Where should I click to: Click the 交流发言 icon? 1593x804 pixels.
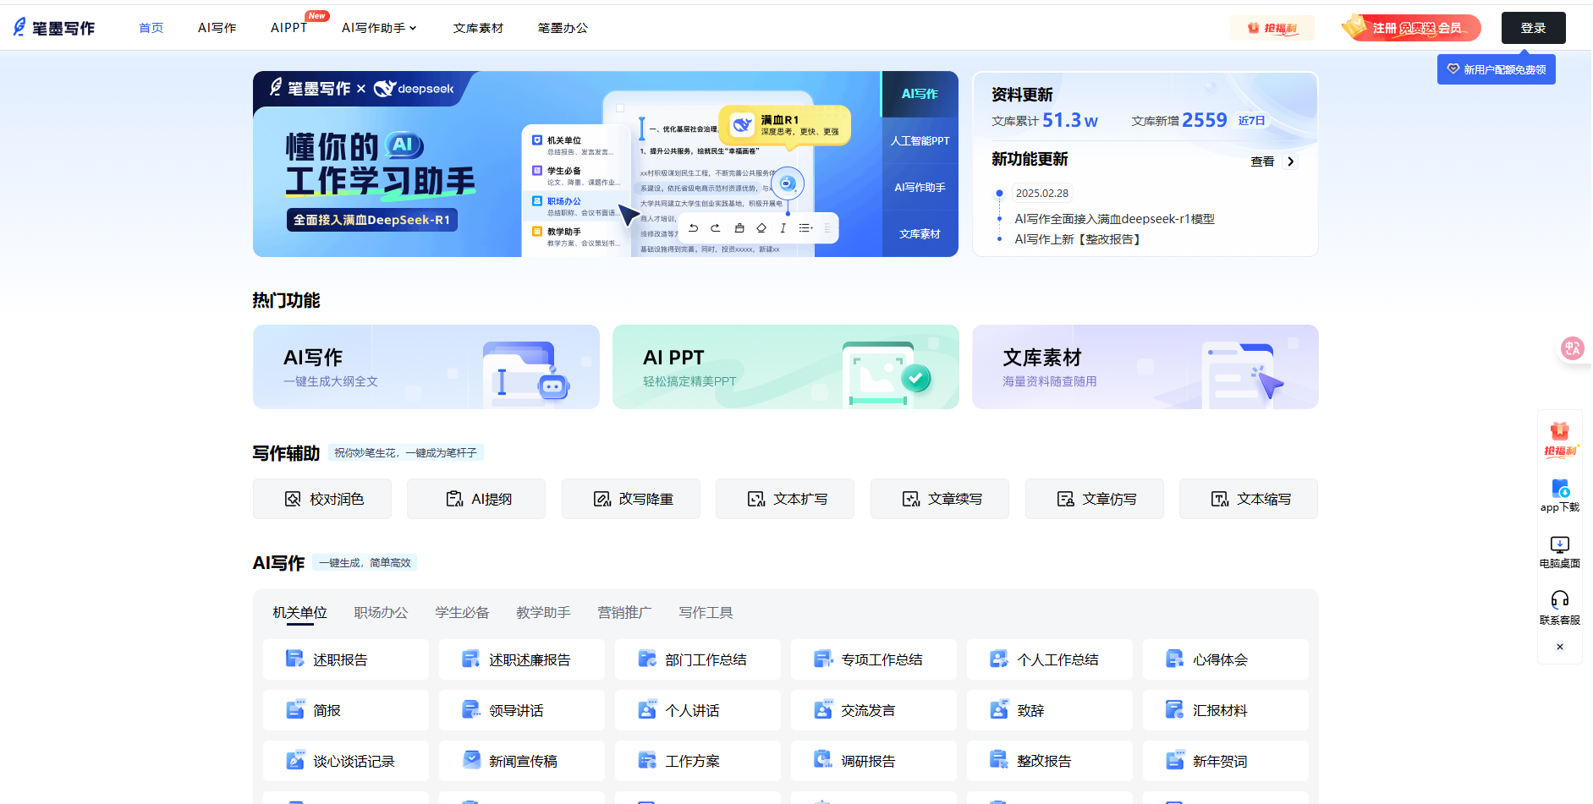822,709
